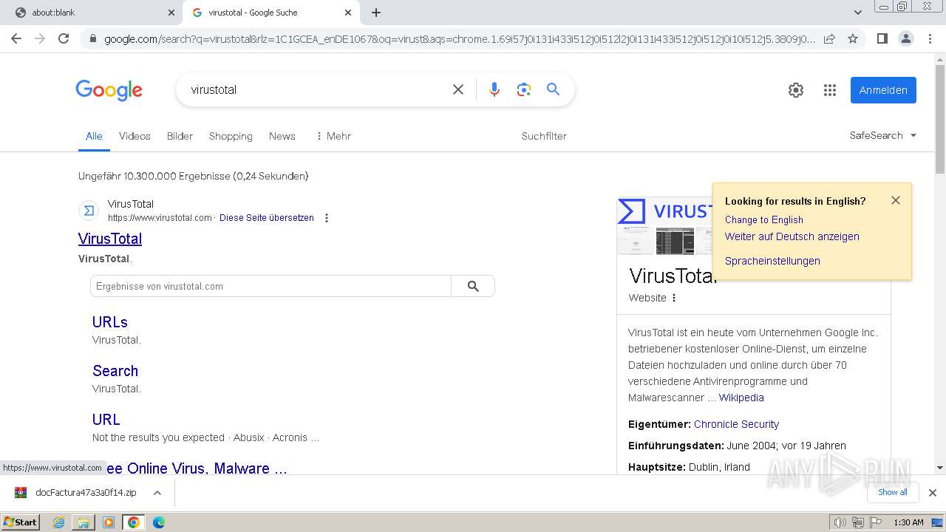
Task: Switch to Videos results tab
Action: pyautogui.click(x=135, y=136)
